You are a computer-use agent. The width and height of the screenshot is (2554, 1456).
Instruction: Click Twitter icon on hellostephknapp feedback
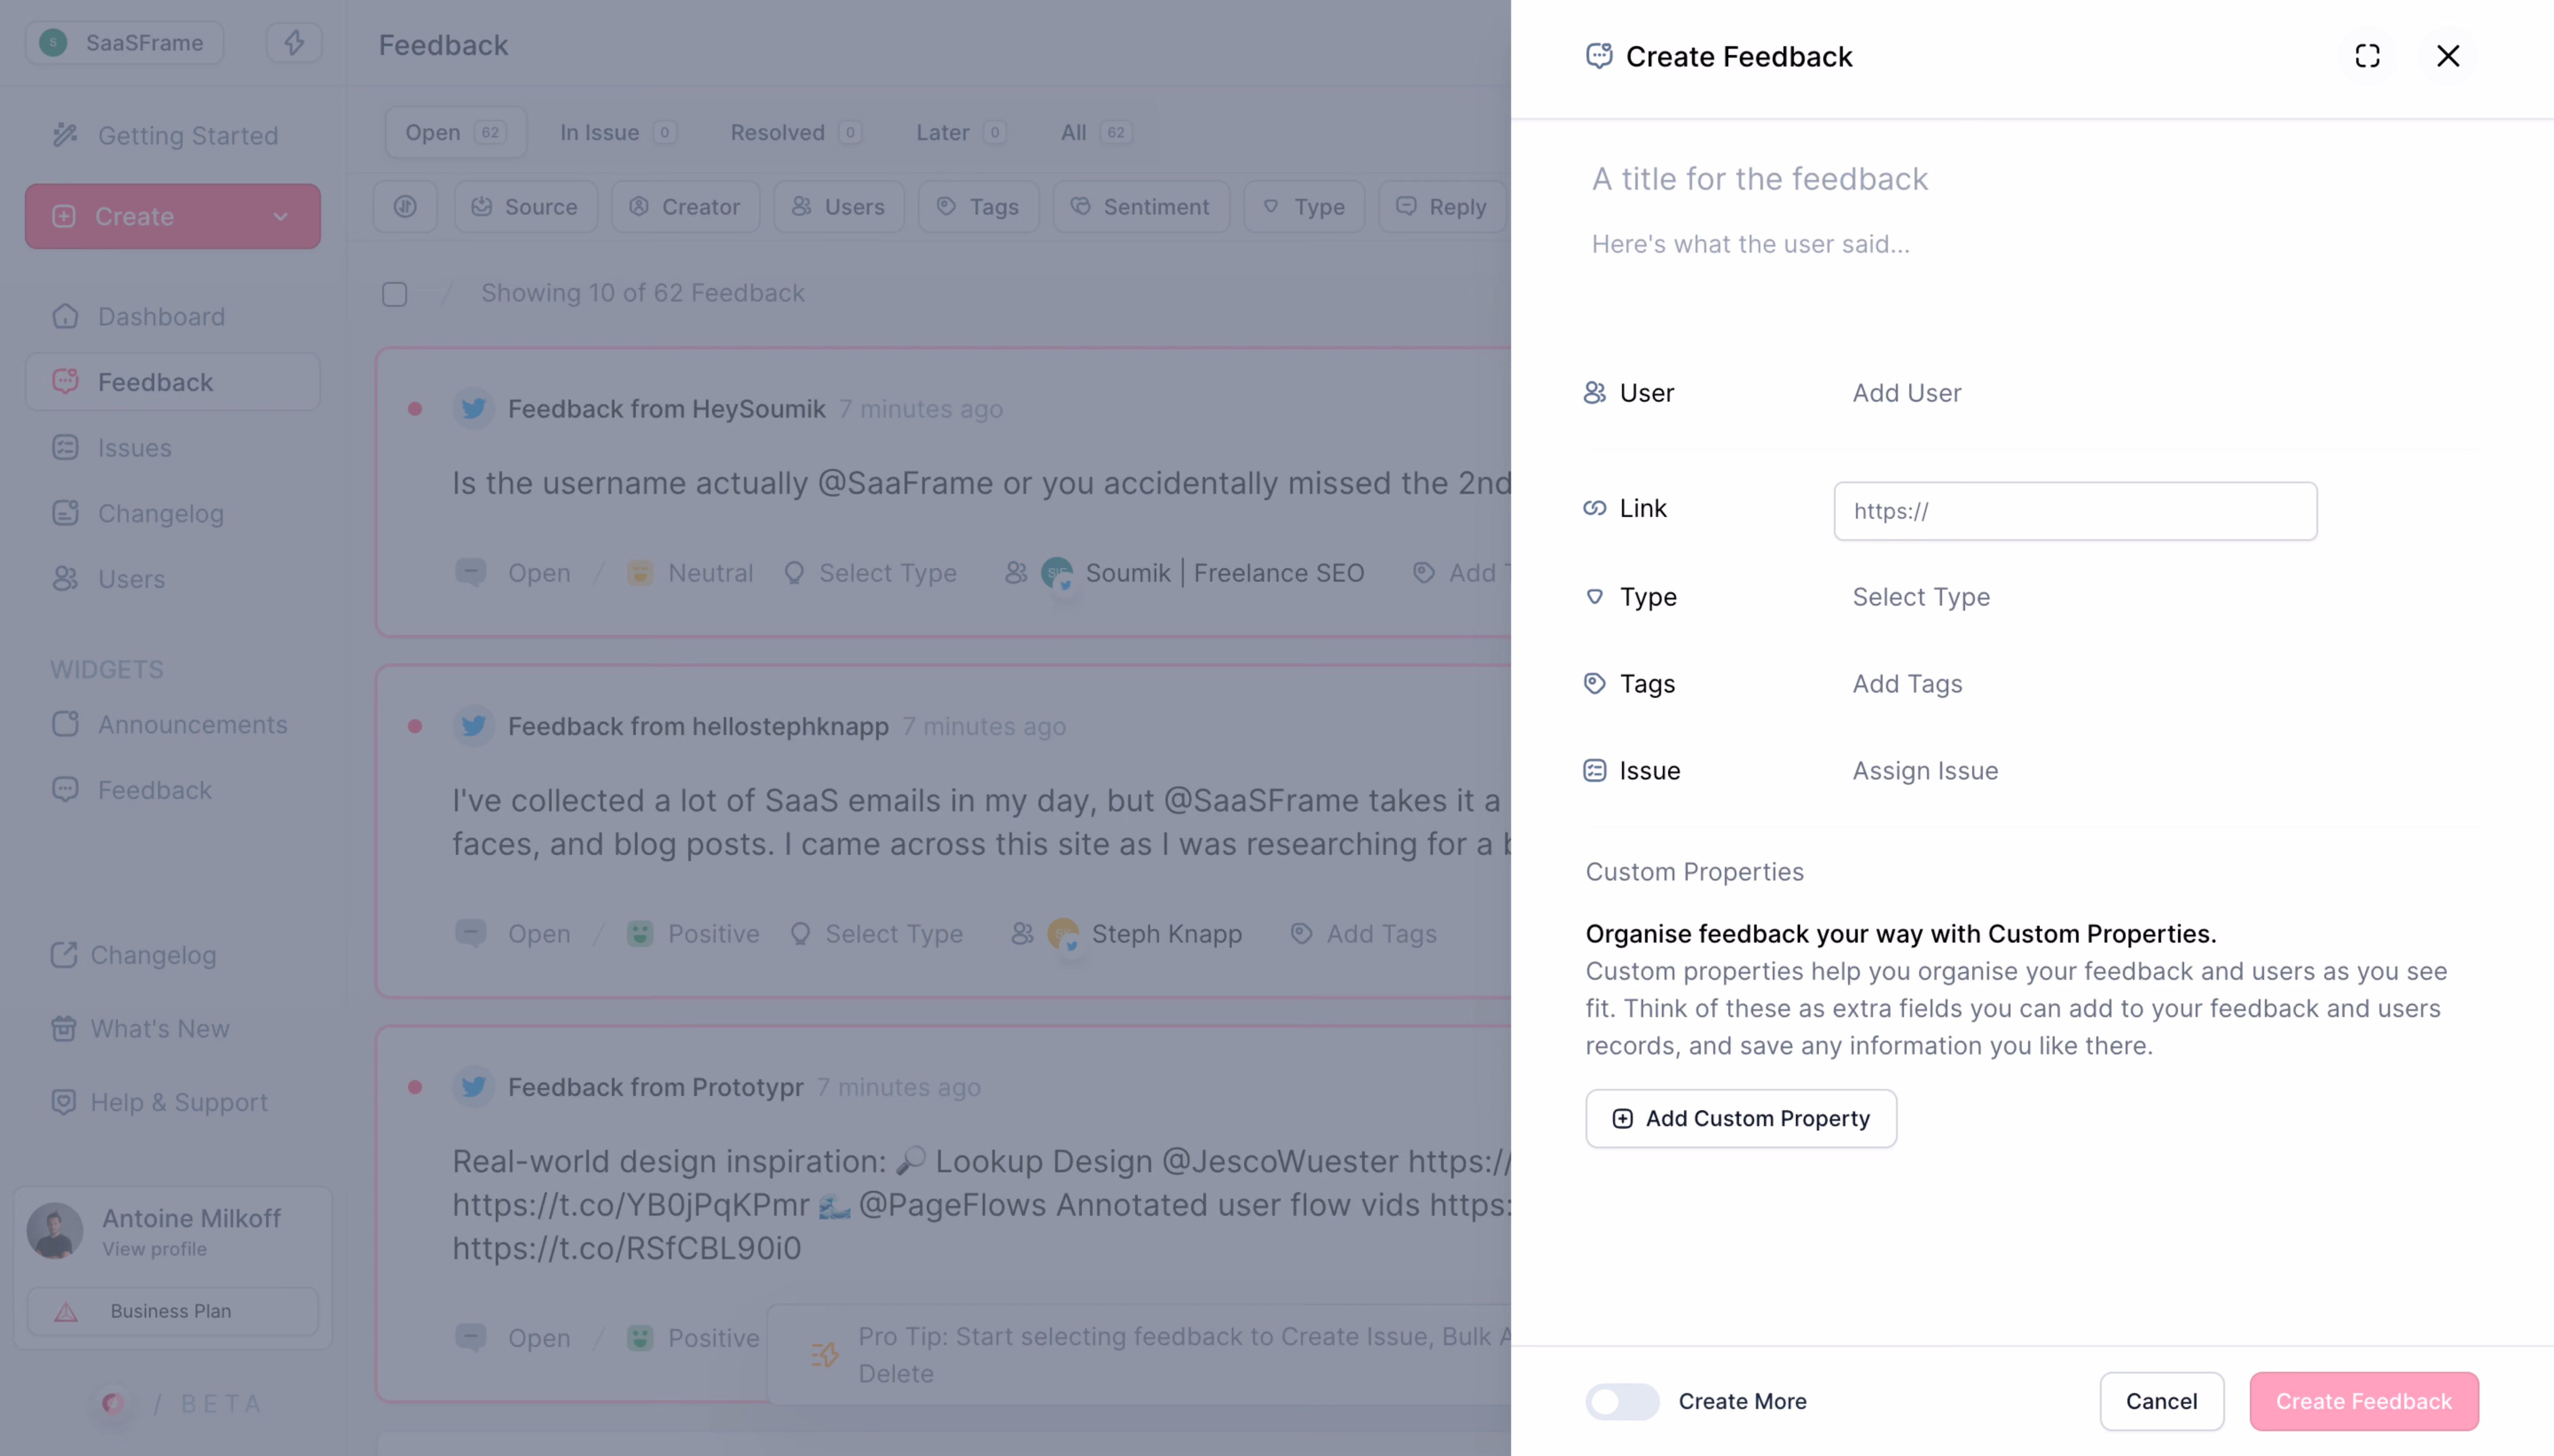pos(474,726)
